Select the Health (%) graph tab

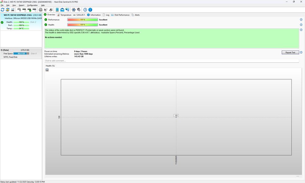point(50,66)
